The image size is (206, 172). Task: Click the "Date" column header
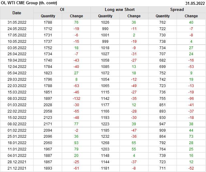(17, 13)
